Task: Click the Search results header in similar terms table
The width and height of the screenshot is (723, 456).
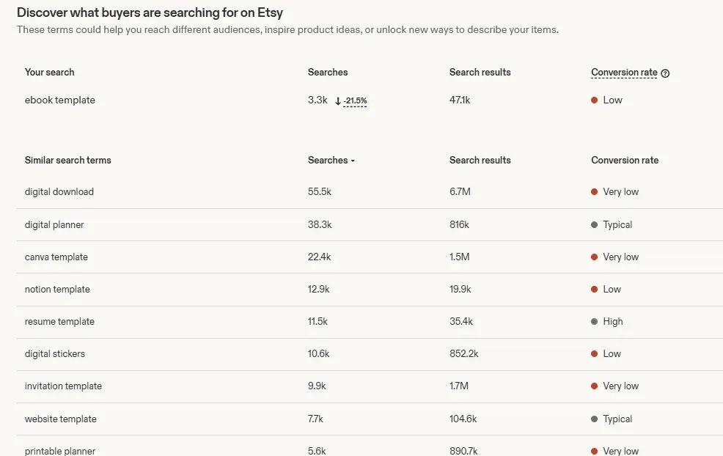Action: (x=480, y=161)
